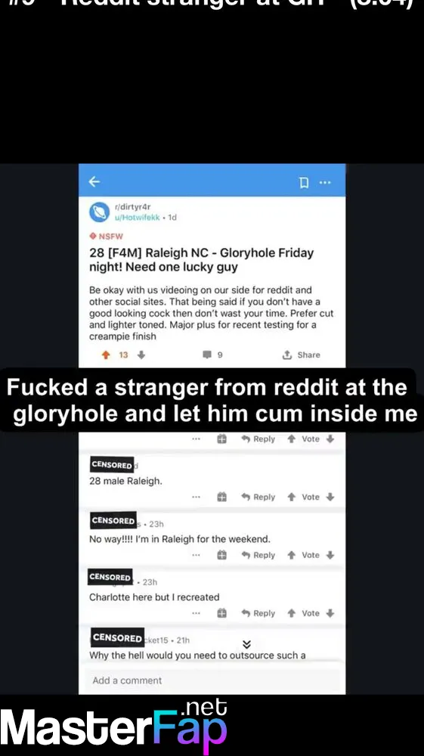The image size is (424, 756).
Task: Share the post via Share button
Action: tap(301, 355)
